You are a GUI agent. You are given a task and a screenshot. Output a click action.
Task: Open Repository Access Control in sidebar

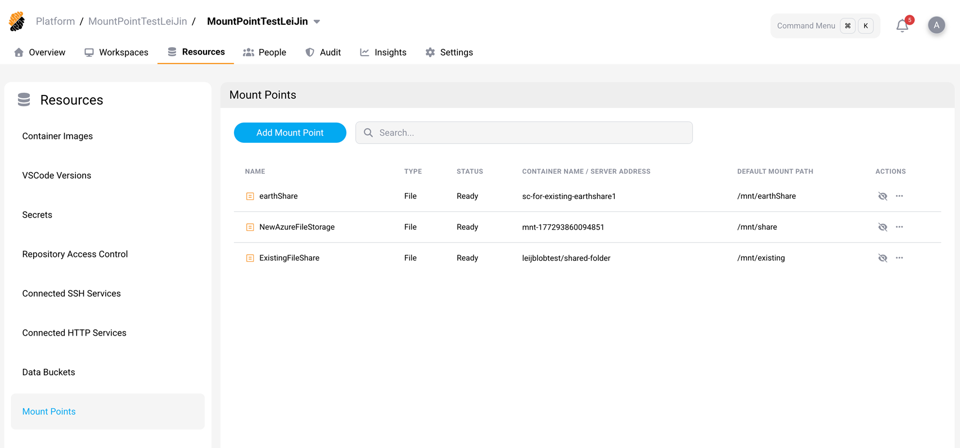tap(75, 254)
